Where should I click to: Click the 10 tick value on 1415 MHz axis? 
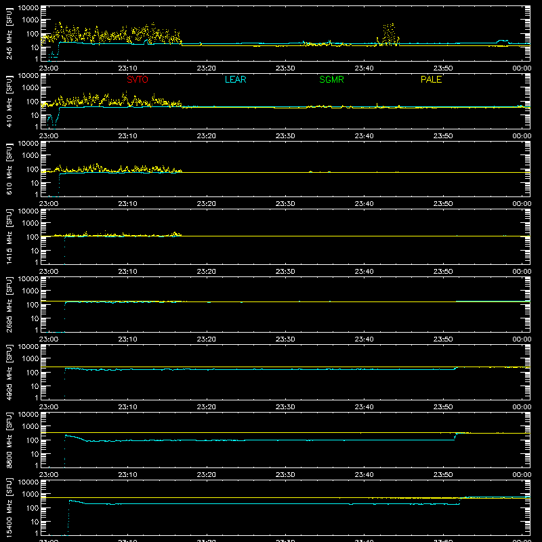35,251
